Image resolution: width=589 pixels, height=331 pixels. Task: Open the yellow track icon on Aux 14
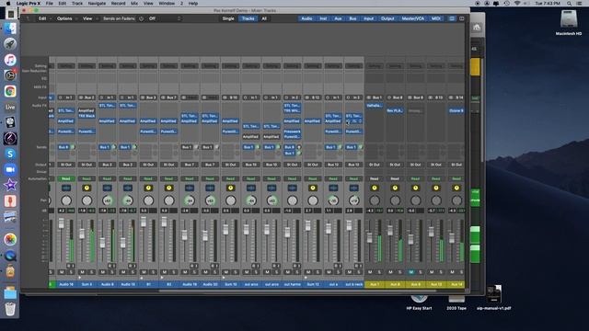point(456,188)
